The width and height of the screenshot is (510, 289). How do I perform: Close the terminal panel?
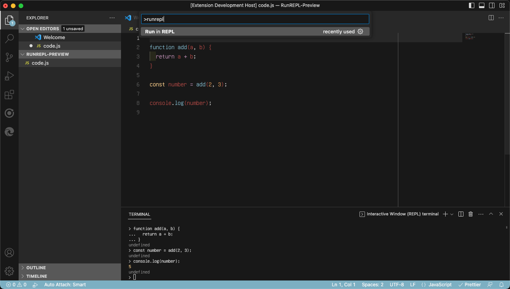501,214
